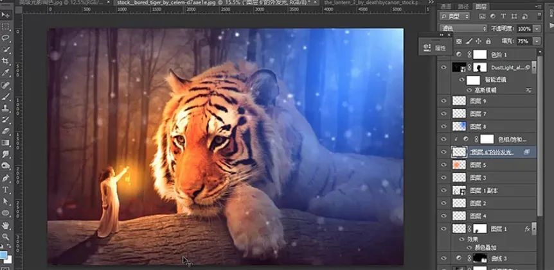The image size is (554, 270).
Task: Toggle visibility of layer 图层 5
Action: 444,165
